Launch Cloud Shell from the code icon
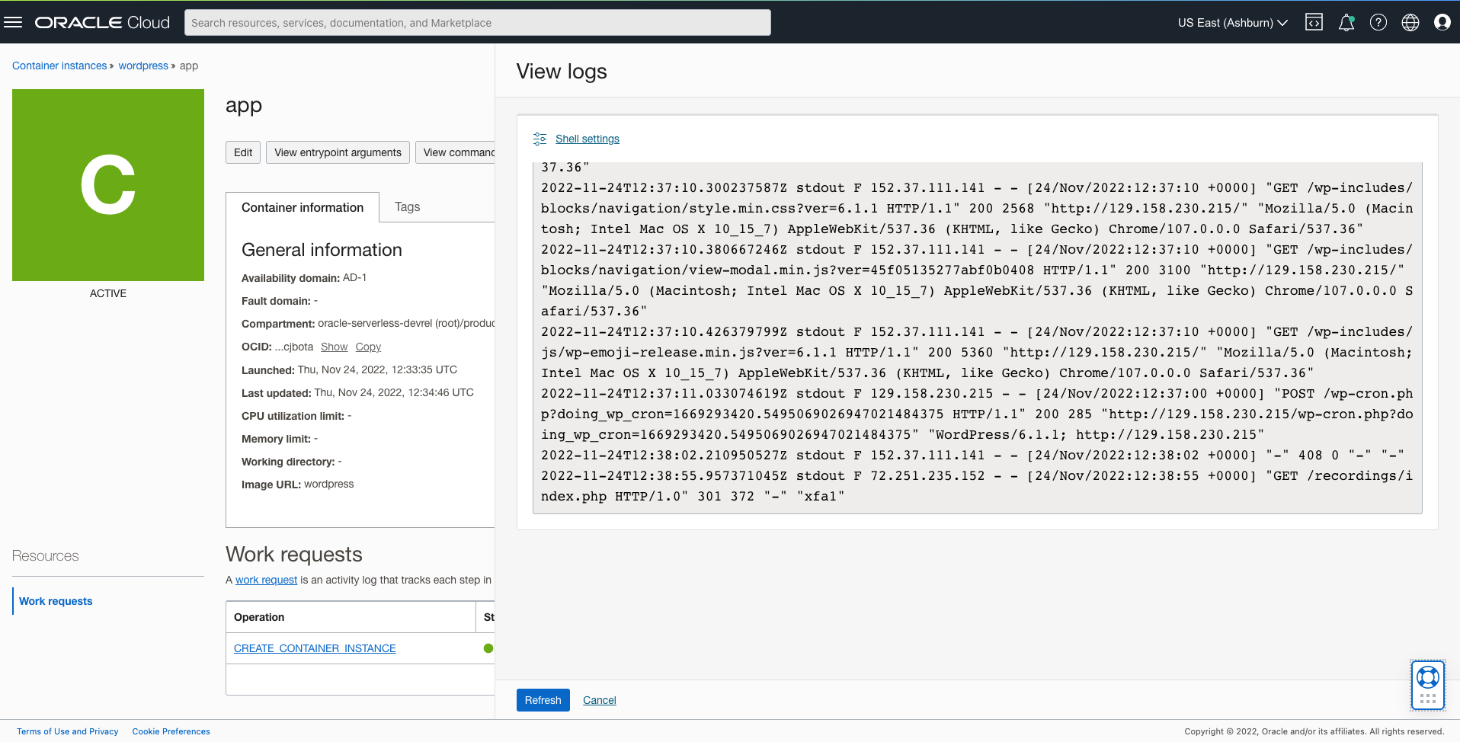The image size is (1460, 742). 1314,22
